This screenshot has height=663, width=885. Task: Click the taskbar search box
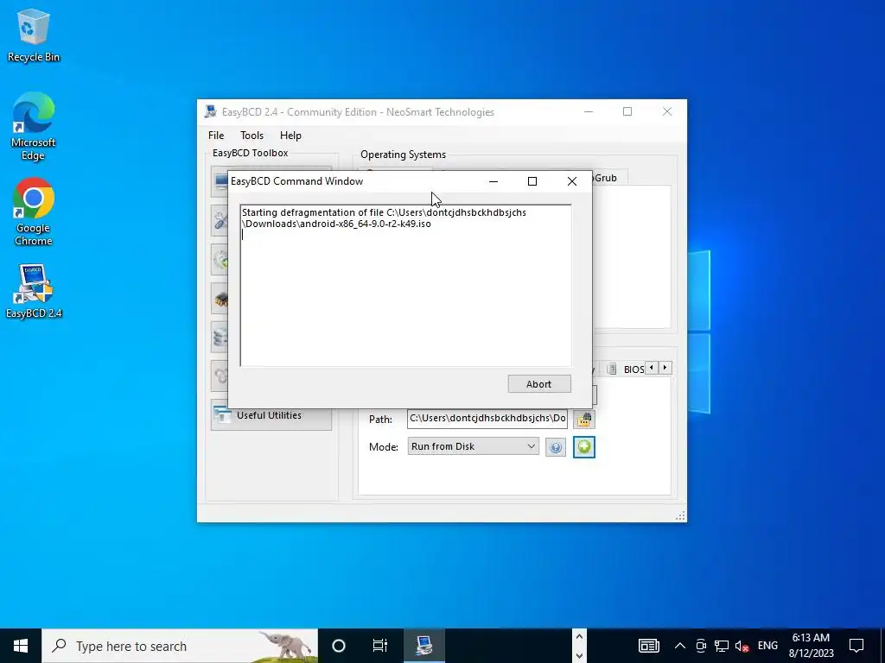pyautogui.click(x=180, y=646)
